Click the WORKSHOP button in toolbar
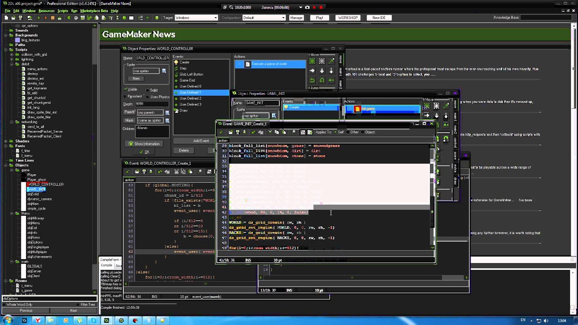The width and height of the screenshot is (578, 325). pyautogui.click(x=348, y=18)
